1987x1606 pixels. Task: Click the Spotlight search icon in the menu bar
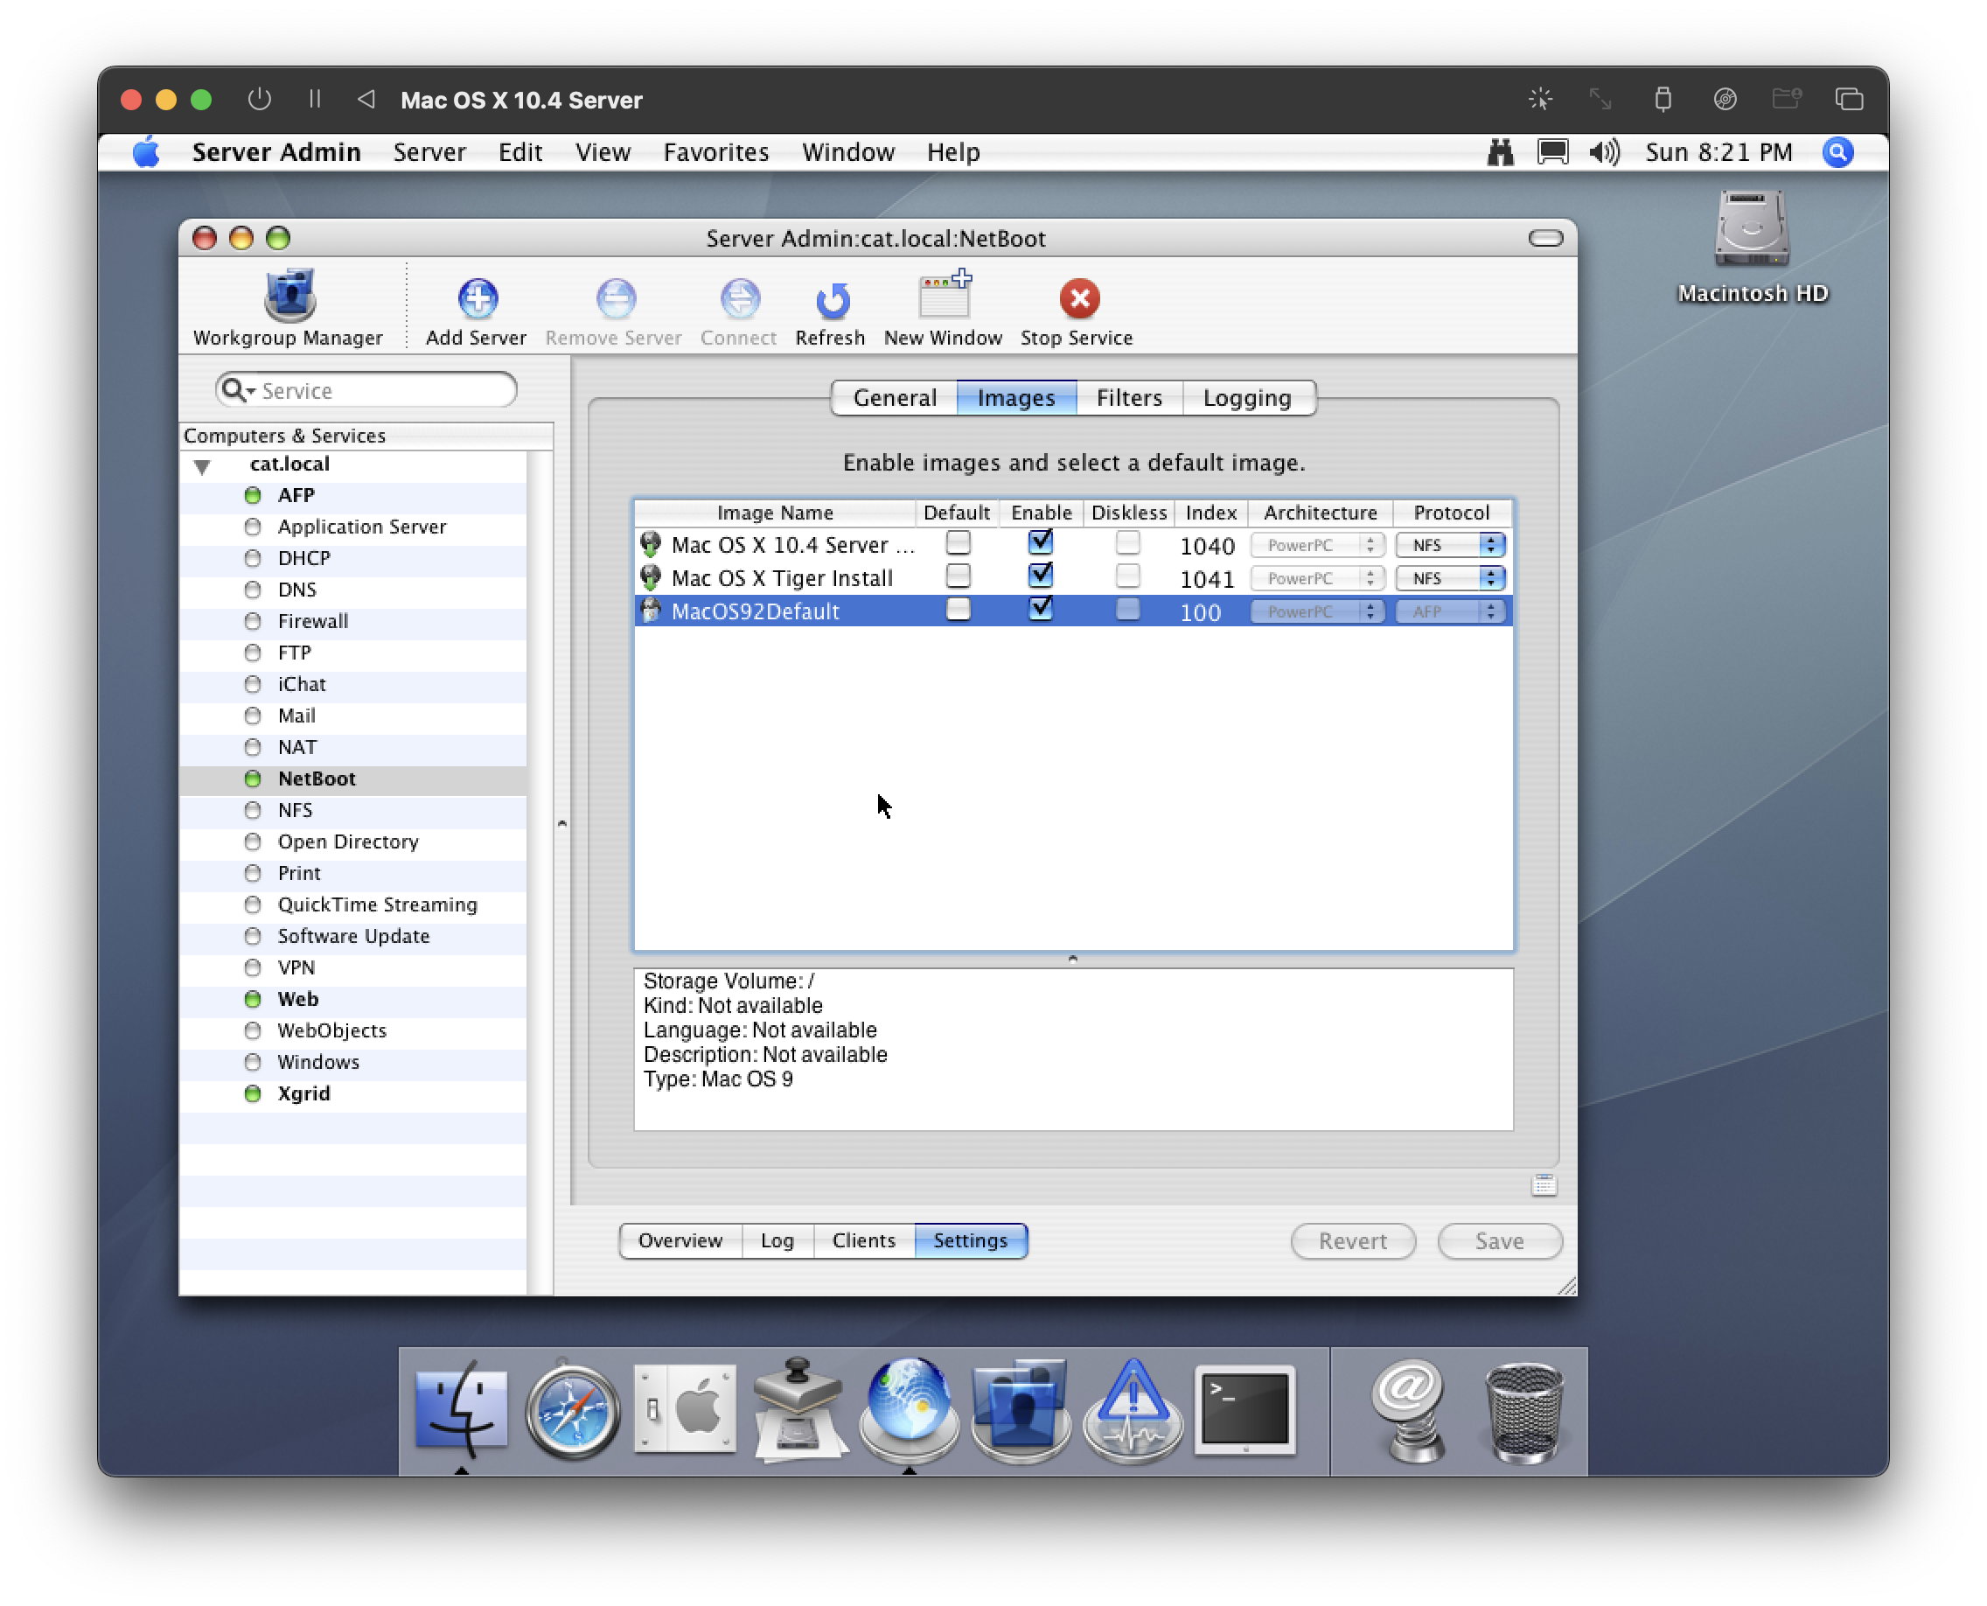(1837, 151)
